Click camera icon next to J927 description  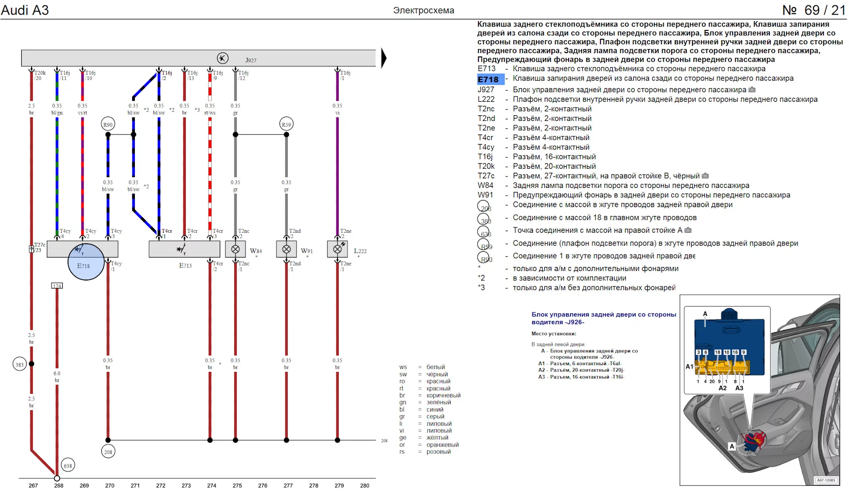752,90
